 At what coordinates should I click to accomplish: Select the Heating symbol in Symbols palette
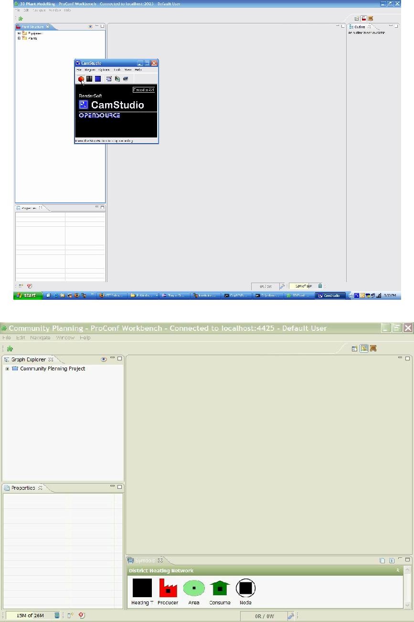[142, 592]
